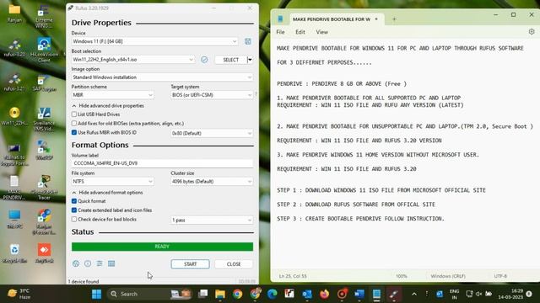Open File system NTFS dropdown
The height and width of the screenshot is (303, 540).
(112, 182)
